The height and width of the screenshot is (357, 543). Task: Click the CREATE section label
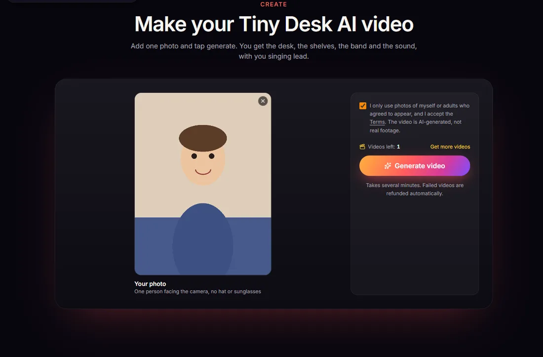[x=273, y=4]
